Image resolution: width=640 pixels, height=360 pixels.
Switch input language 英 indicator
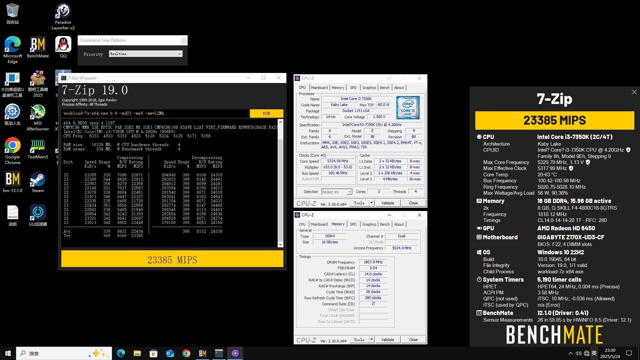tap(594, 353)
